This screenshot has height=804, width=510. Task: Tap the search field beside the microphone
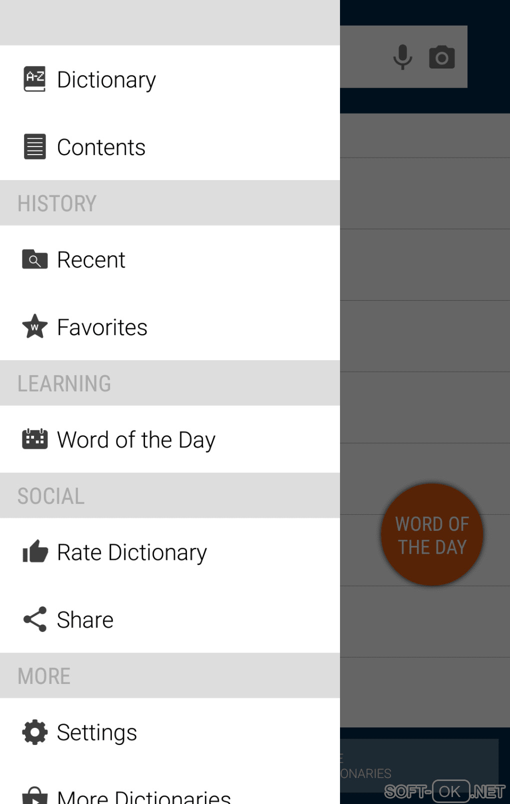(362, 57)
